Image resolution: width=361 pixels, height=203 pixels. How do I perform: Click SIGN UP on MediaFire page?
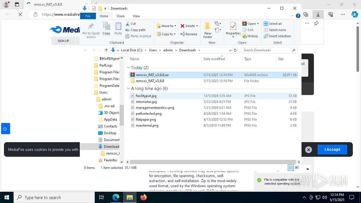pyautogui.click(x=63, y=41)
